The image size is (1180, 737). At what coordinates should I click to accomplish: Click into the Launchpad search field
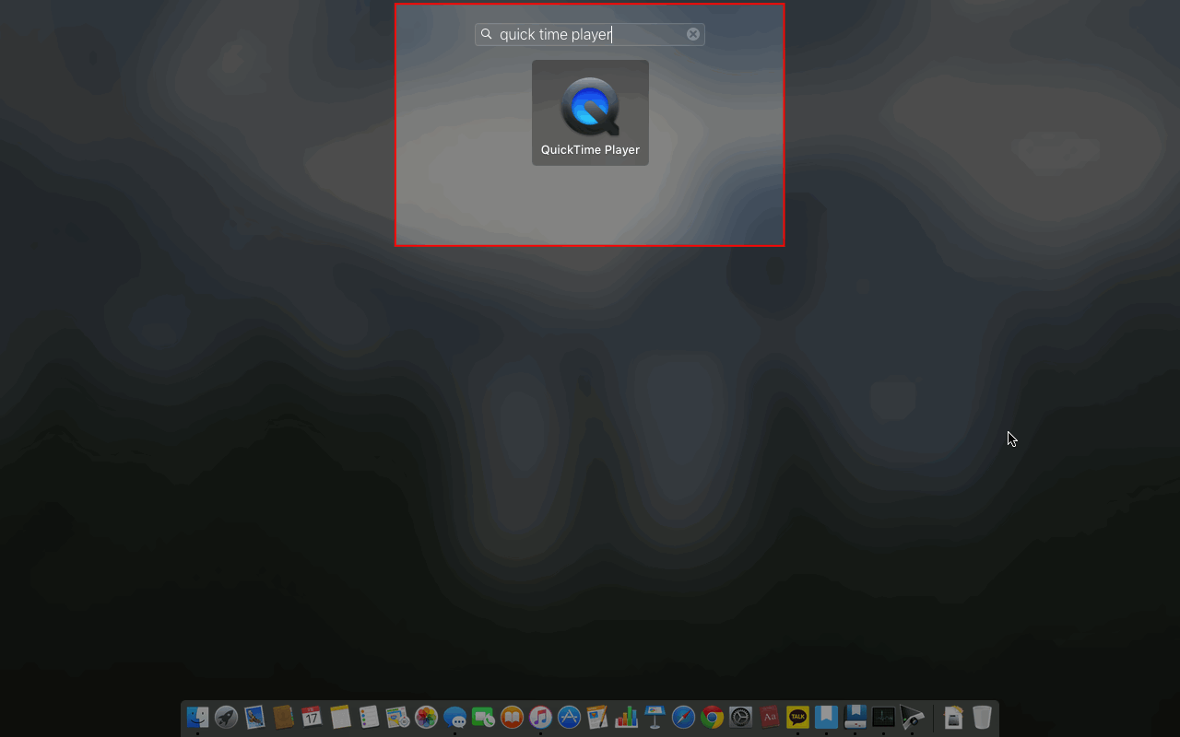point(590,34)
